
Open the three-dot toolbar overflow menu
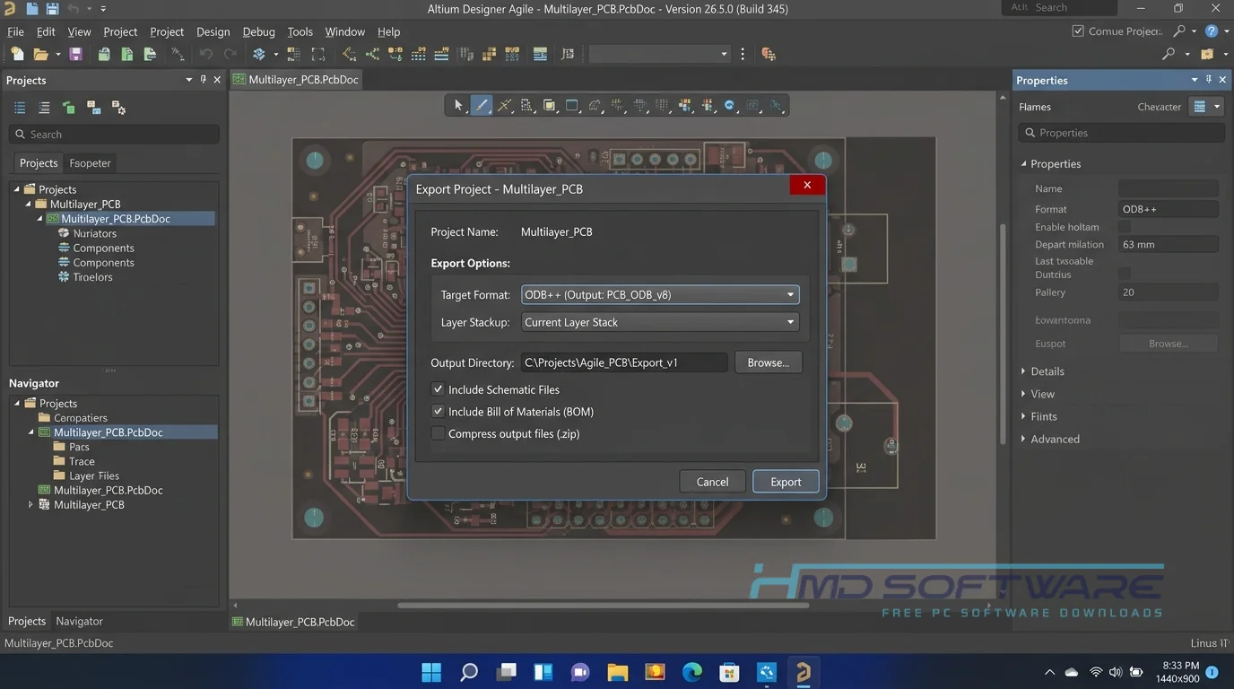pos(743,54)
